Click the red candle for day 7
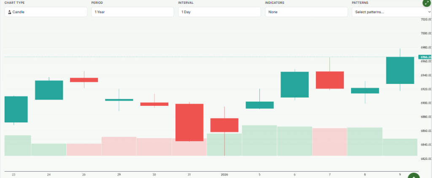 pyautogui.click(x=329, y=80)
